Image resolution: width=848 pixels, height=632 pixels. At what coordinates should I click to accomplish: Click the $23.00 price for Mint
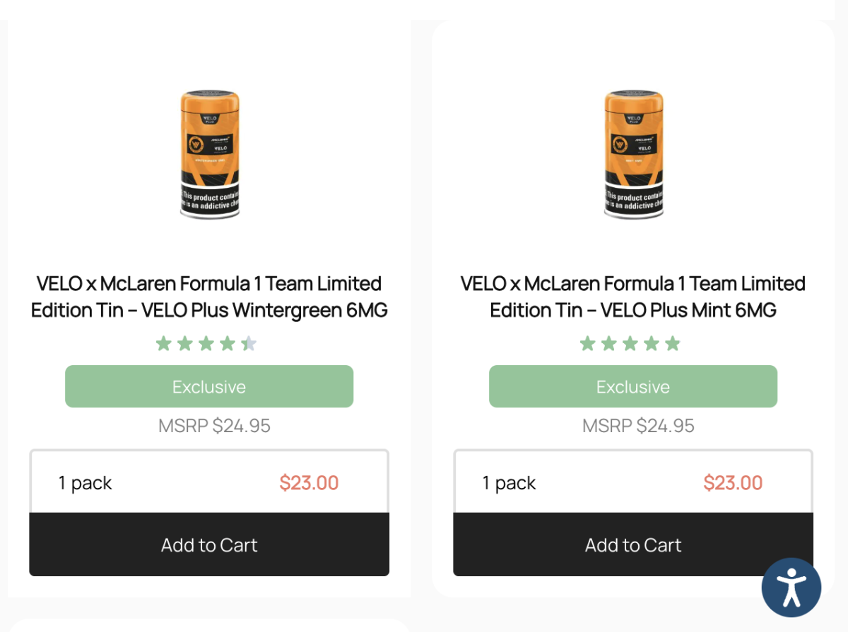click(733, 483)
